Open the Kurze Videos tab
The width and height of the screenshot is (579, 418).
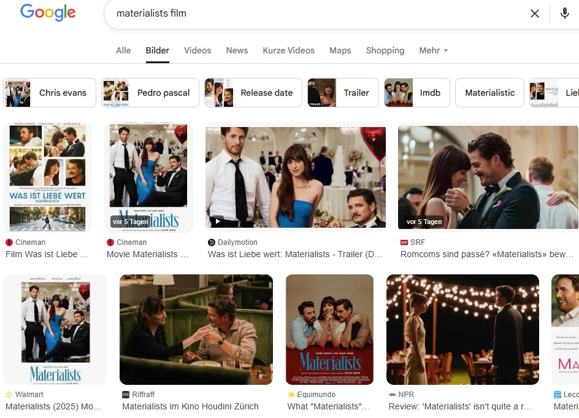pyautogui.click(x=288, y=50)
